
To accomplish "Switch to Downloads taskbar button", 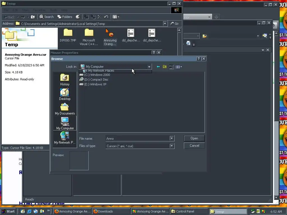I will [x=111, y=211].
